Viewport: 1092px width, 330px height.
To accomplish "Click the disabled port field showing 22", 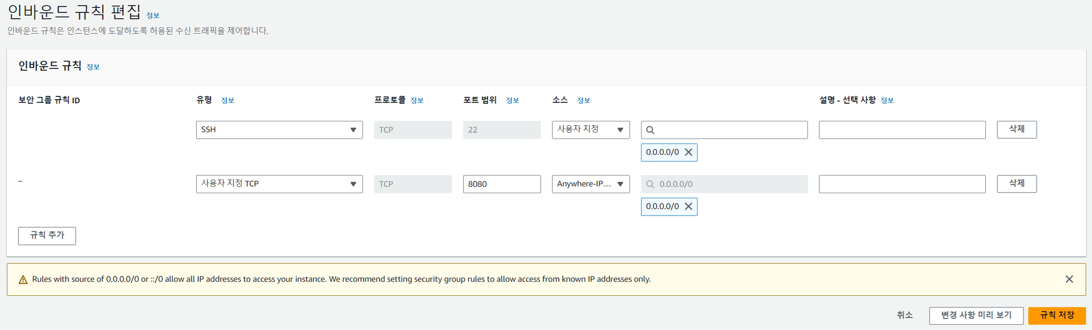I will point(502,130).
